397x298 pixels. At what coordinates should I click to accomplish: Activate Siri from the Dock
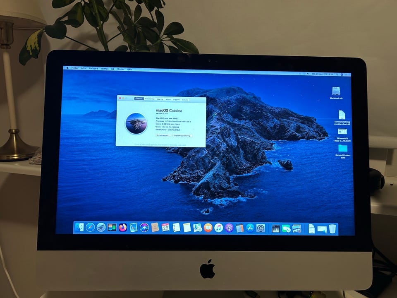tap(144, 227)
